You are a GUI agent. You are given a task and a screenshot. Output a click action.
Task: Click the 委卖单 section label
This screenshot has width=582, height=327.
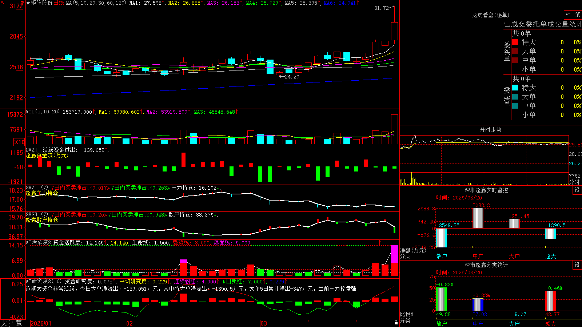[507, 97]
